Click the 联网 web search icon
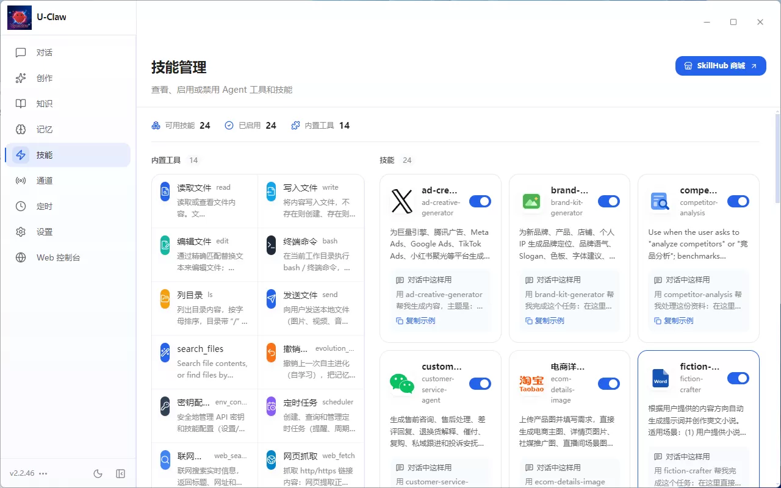Viewport: 781px width, 488px height. [x=165, y=460]
